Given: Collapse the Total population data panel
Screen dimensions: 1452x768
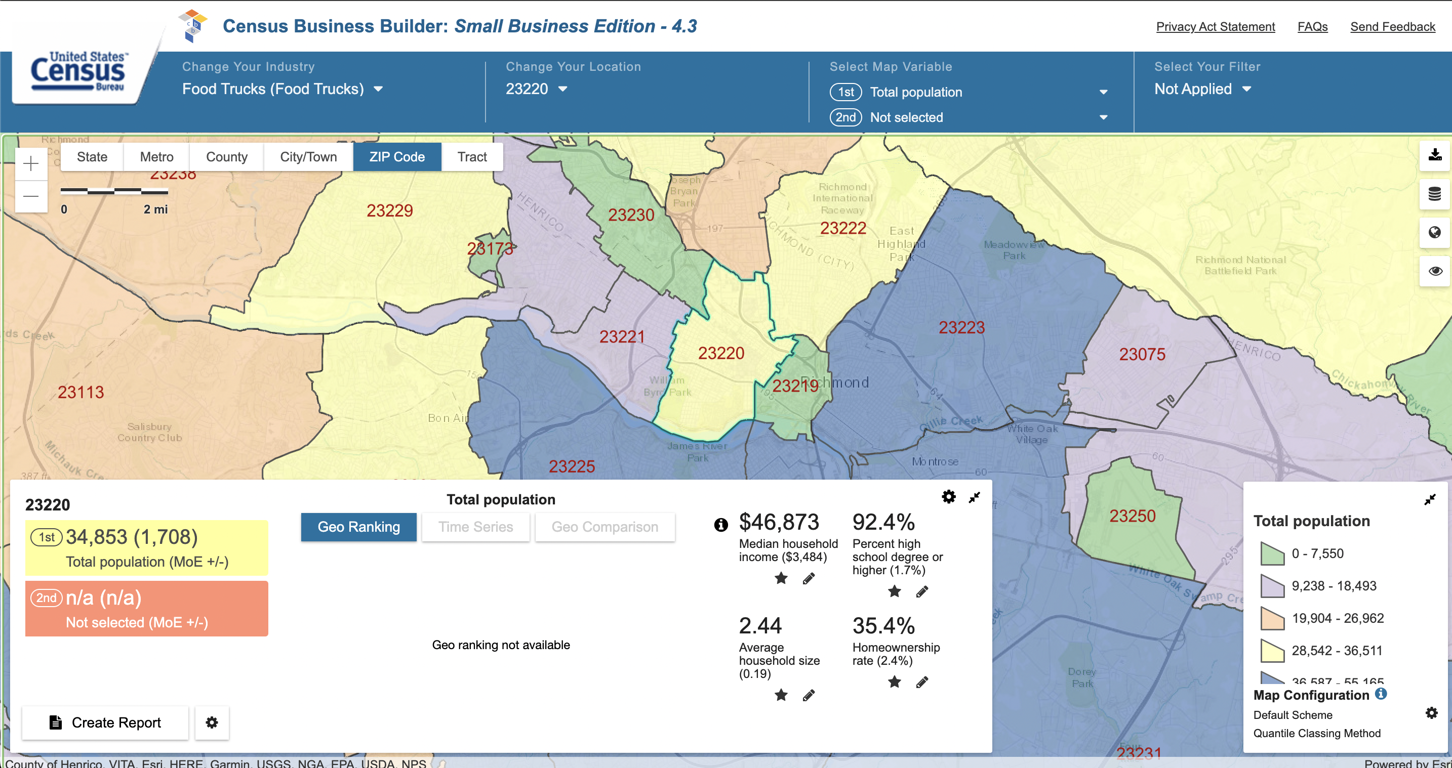Looking at the screenshot, I should pos(975,497).
